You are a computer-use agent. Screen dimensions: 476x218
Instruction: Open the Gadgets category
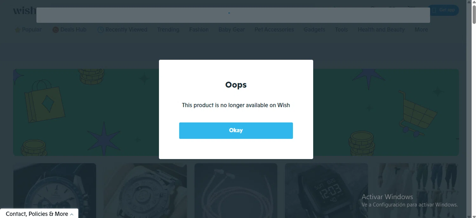tap(314, 29)
